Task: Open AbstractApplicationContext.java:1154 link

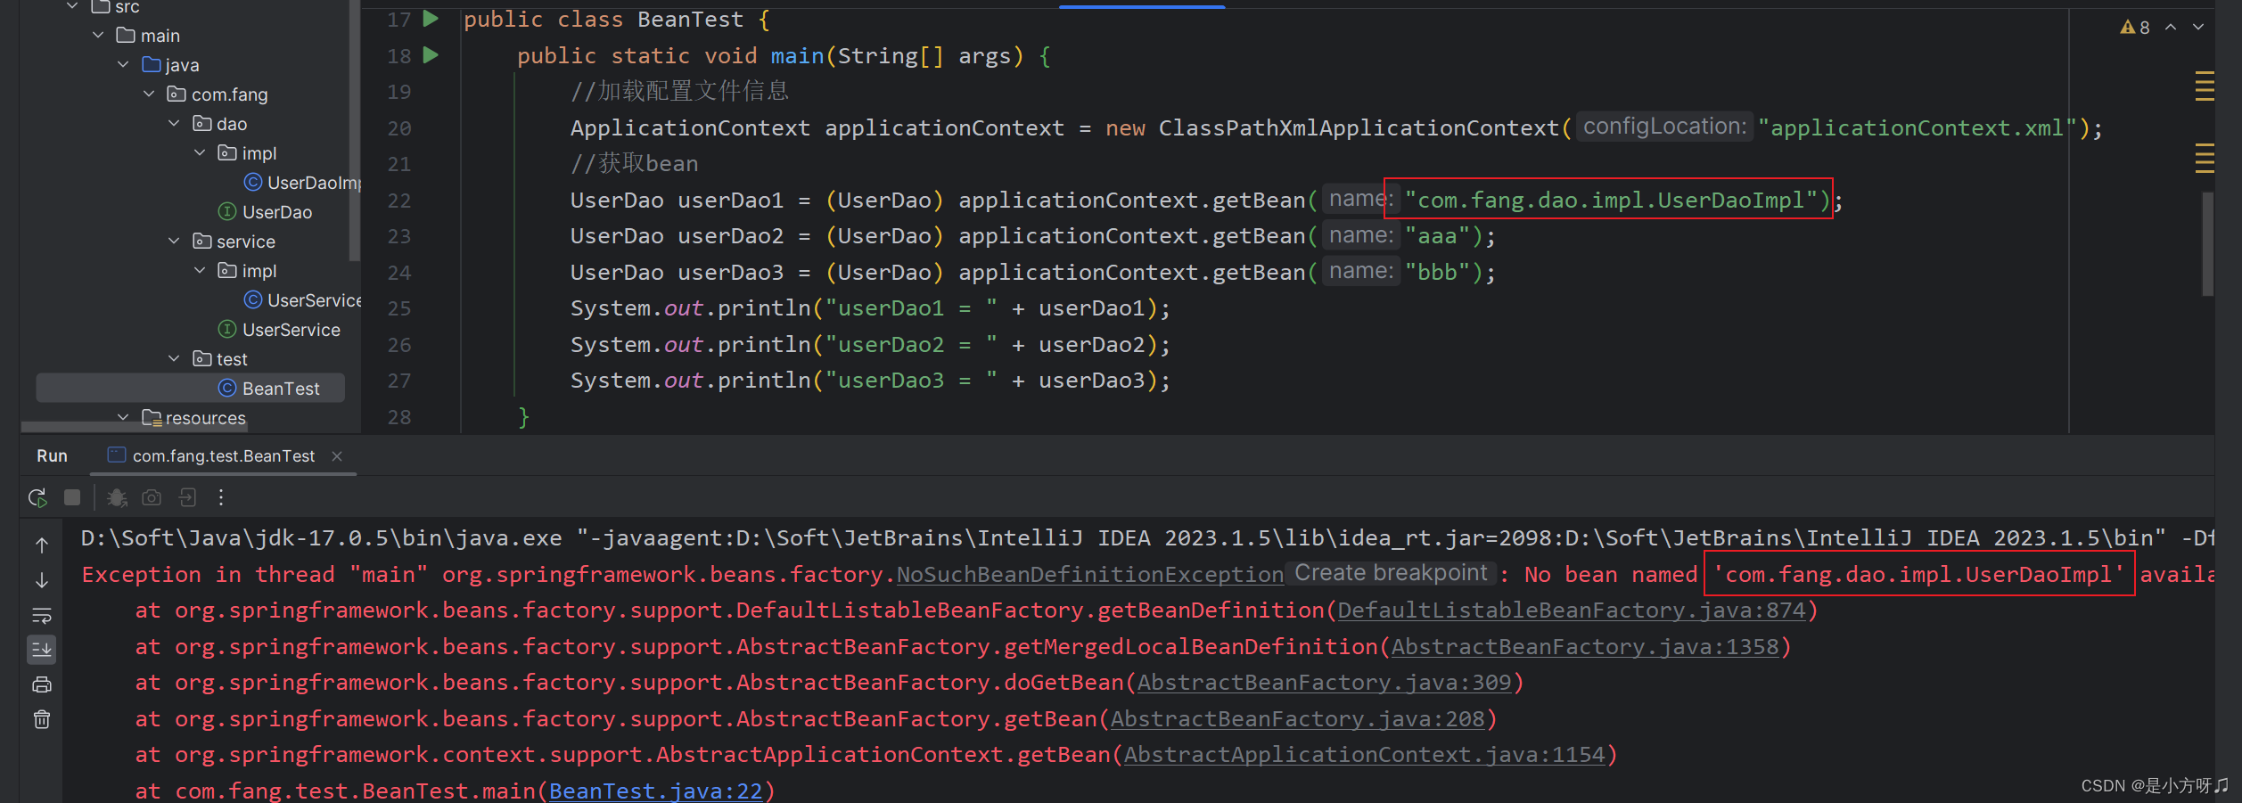Action: point(1364,755)
